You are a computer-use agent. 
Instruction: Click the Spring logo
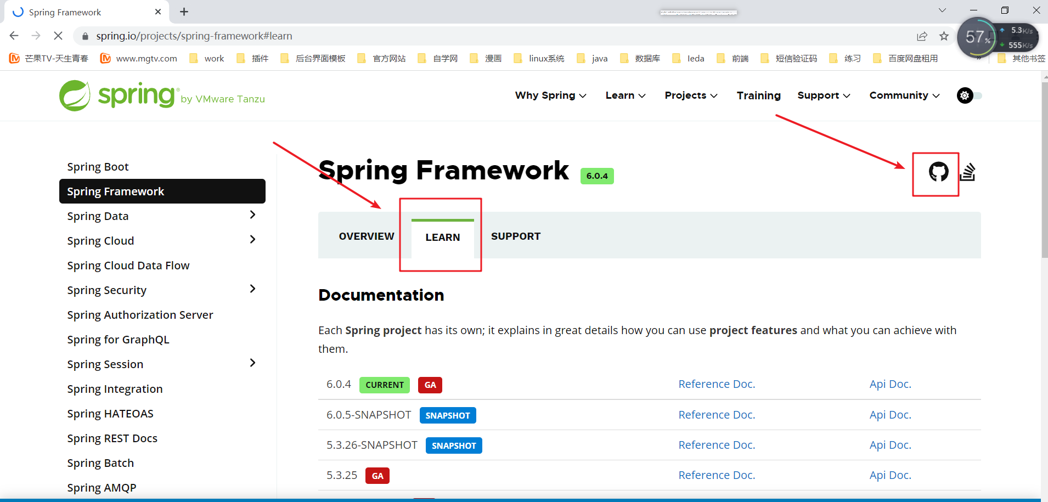[162, 95]
